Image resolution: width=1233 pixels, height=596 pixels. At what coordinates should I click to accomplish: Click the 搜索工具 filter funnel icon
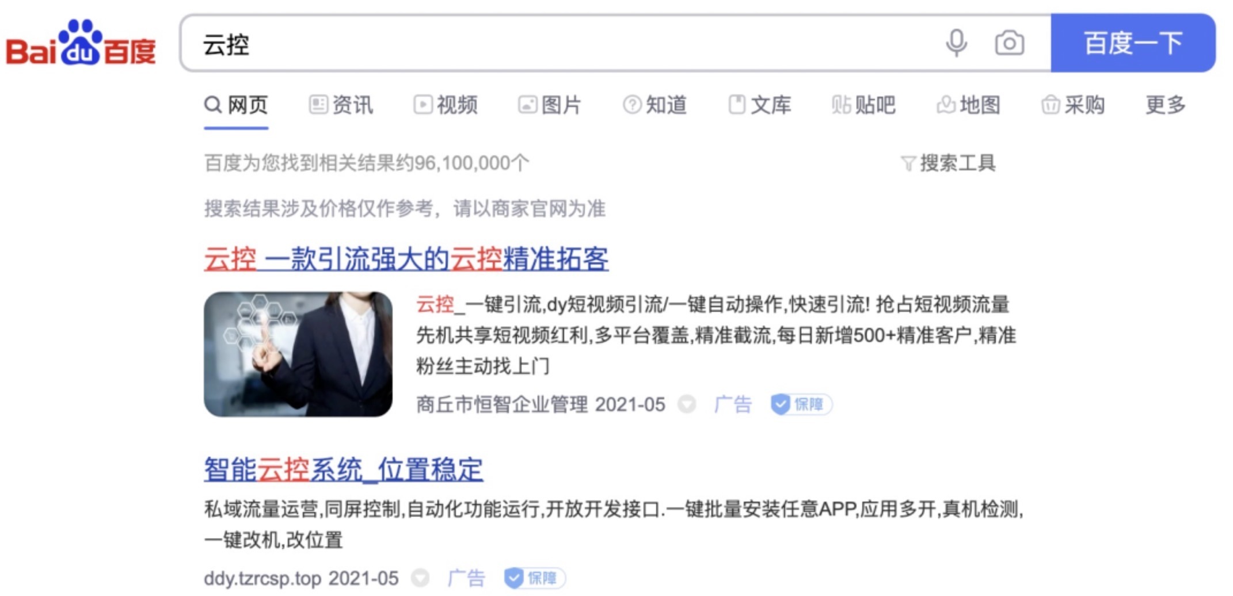(908, 163)
